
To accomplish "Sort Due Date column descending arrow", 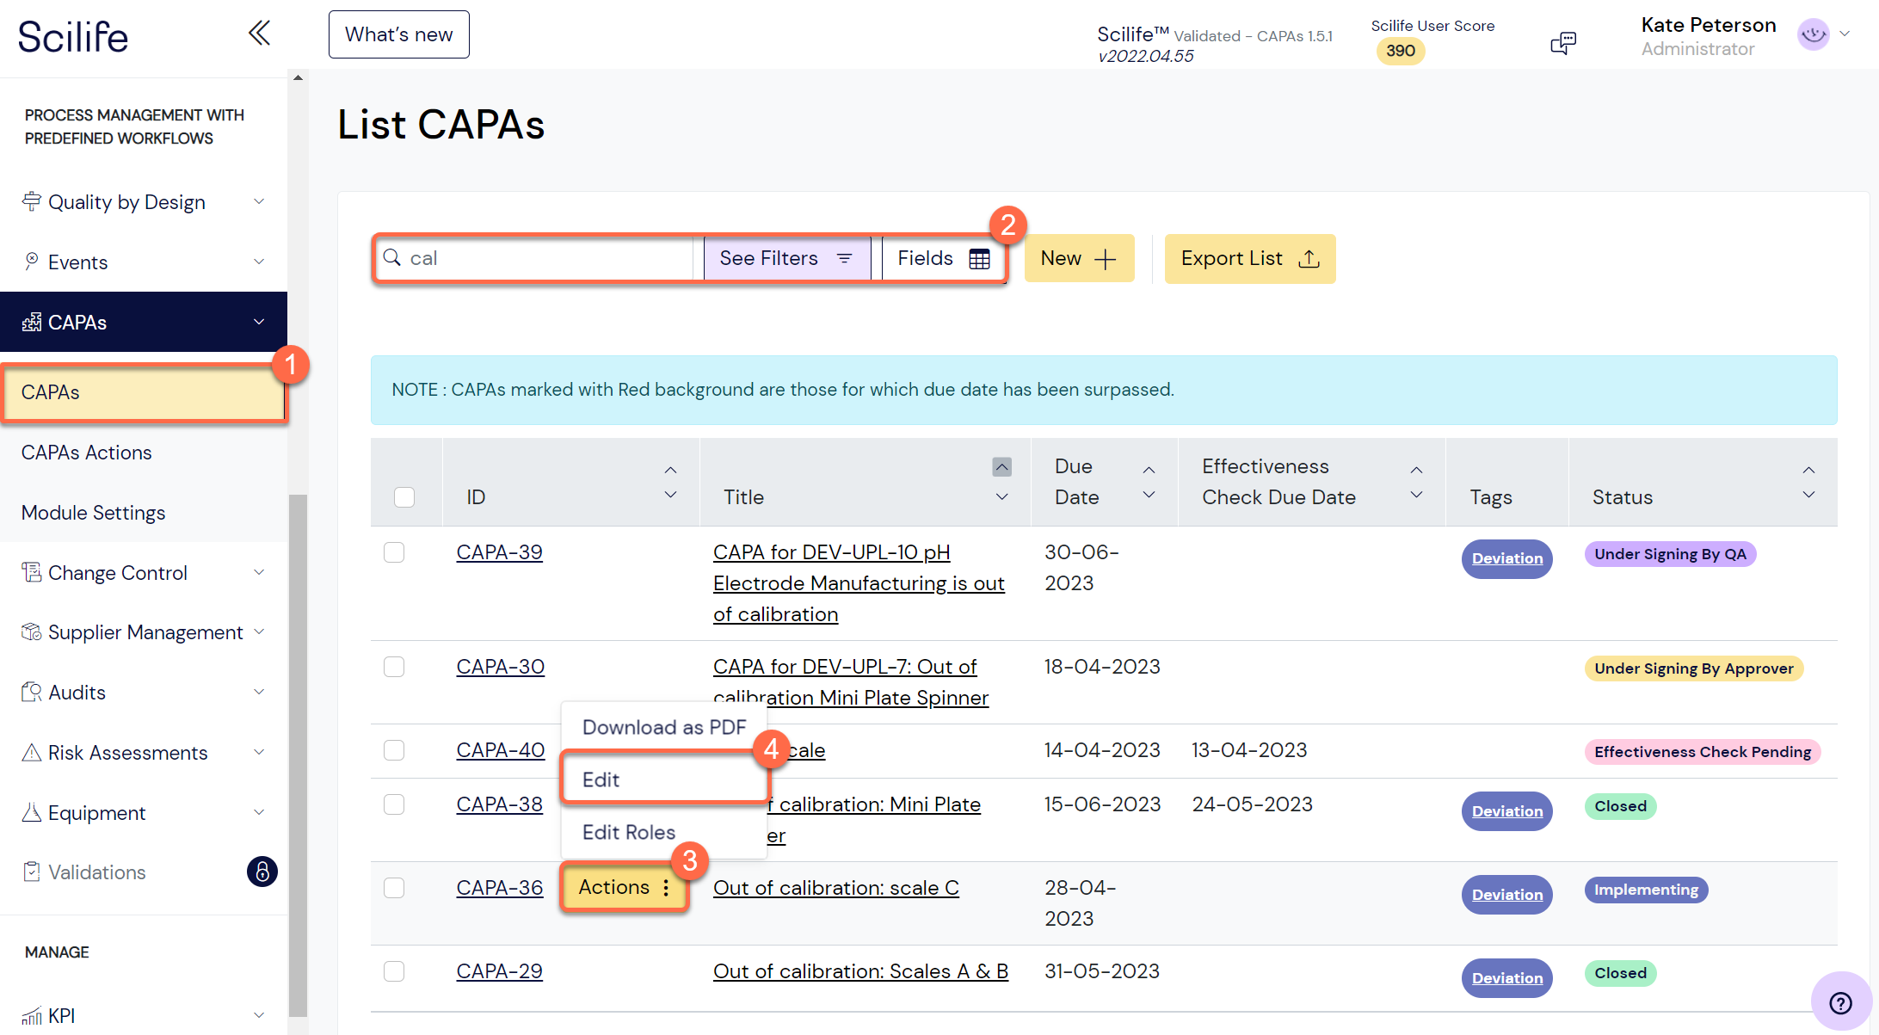I will pos(1149,495).
